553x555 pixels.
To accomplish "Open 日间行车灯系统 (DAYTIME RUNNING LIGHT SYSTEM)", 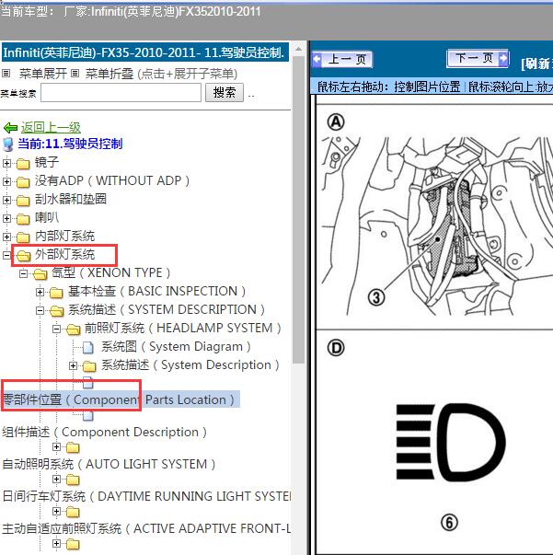I will coord(146,496).
